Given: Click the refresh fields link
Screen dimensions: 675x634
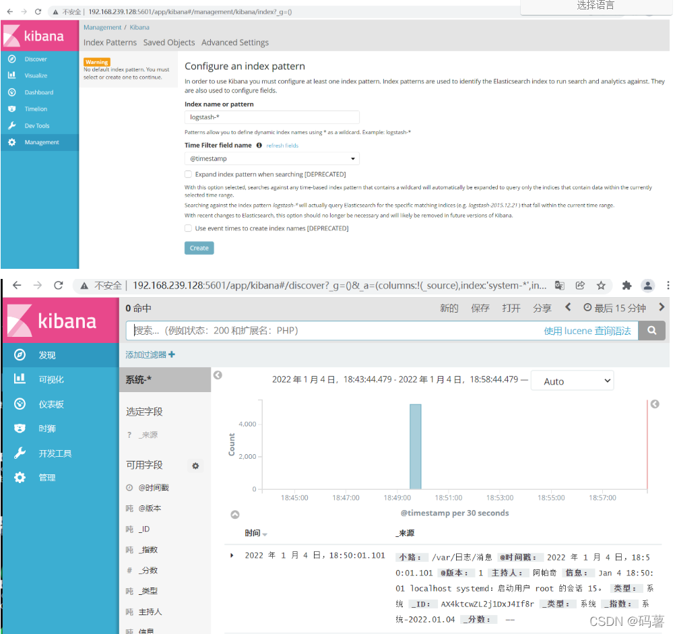Looking at the screenshot, I should coord(282,146).
